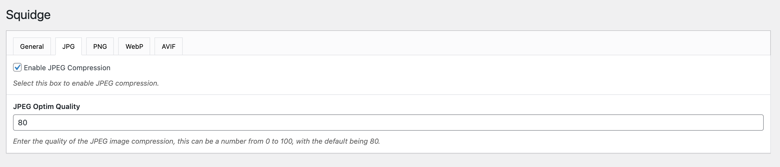Show the AVIF tab
780x167 pixels.
[x=168, y=46]
